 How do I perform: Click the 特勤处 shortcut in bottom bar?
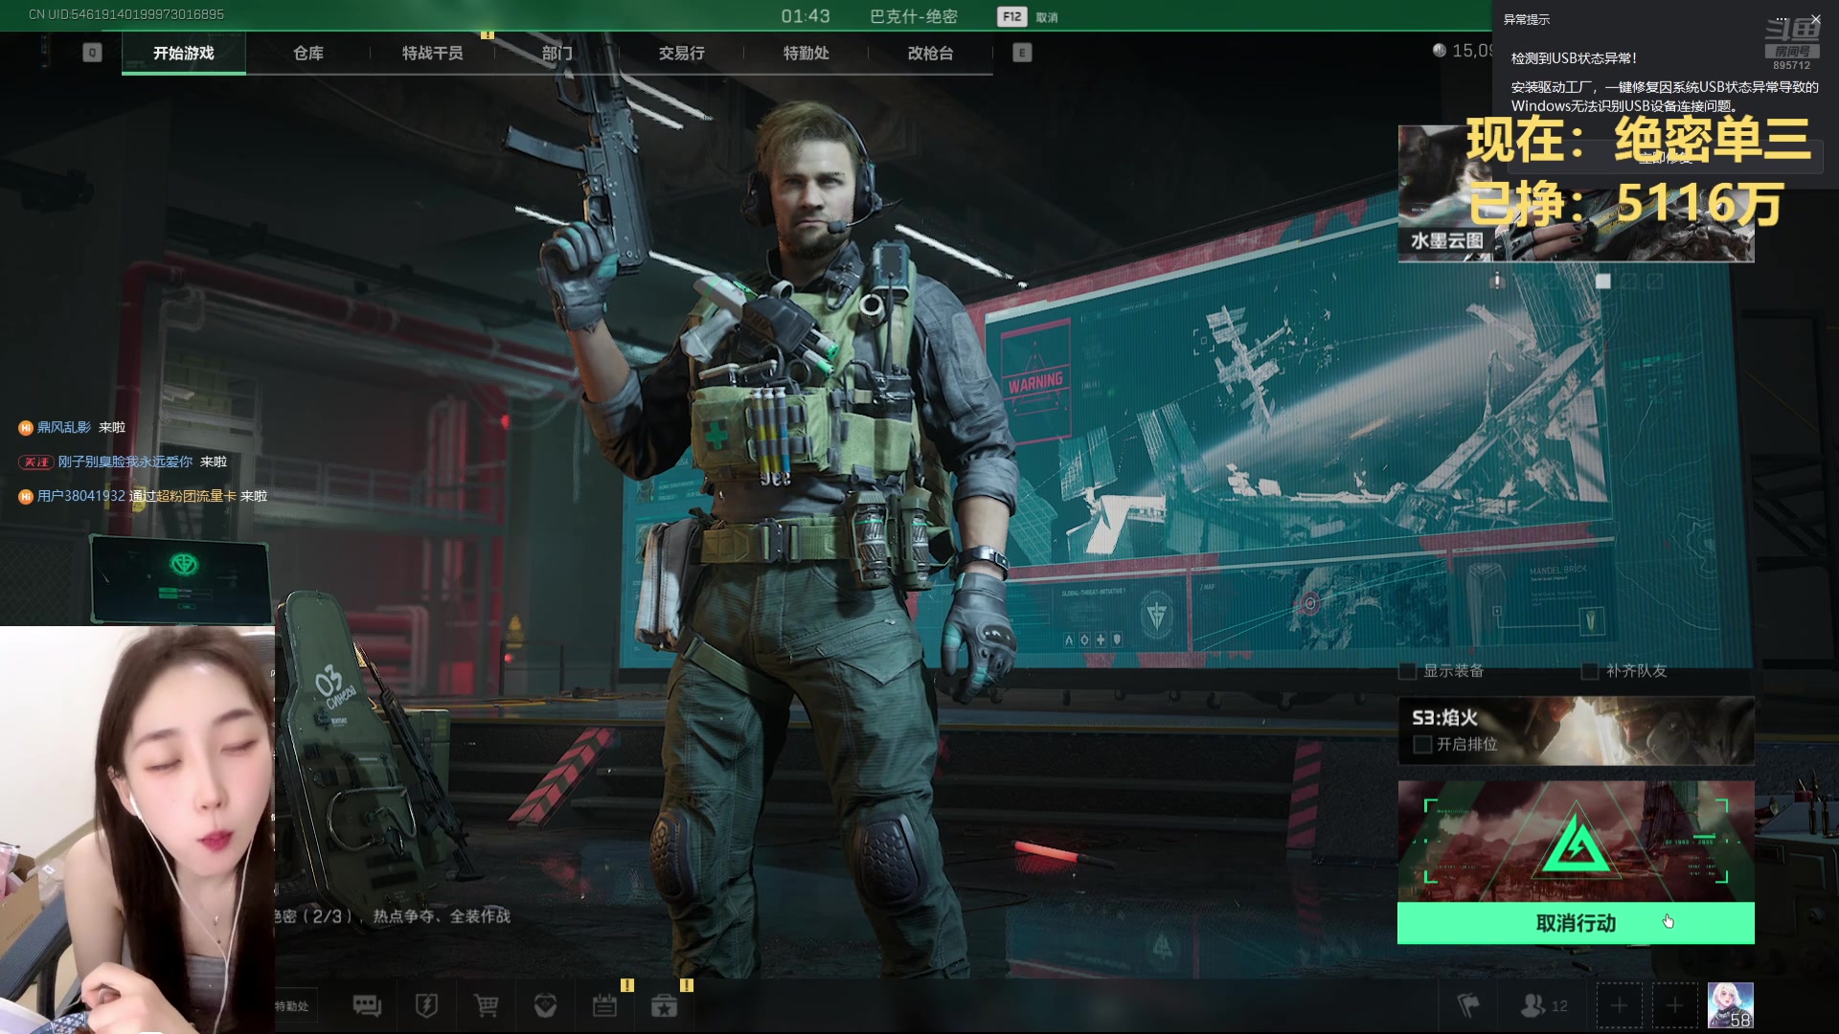click(292, 1006)
